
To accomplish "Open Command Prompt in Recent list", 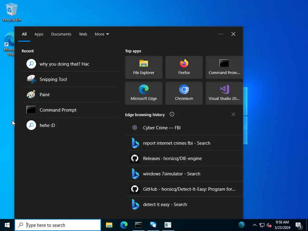I will 70,110.
